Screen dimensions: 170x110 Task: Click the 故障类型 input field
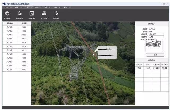[156, 34]
